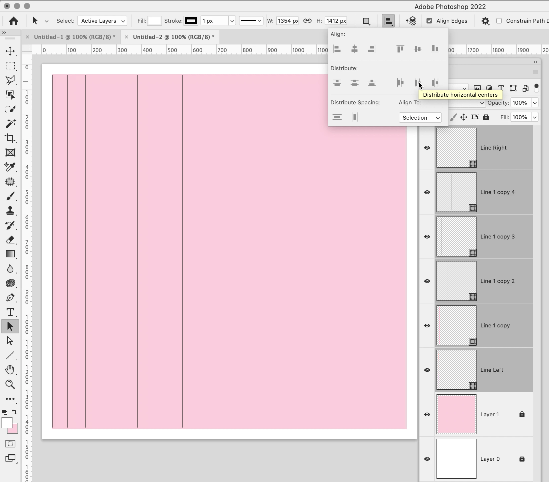Click the Home button
The image size is (549, 482).
[13, 21]
